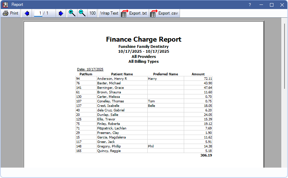Toggle Wrap Text option
The image size is (288, 178).
click(x=109, y=13)
